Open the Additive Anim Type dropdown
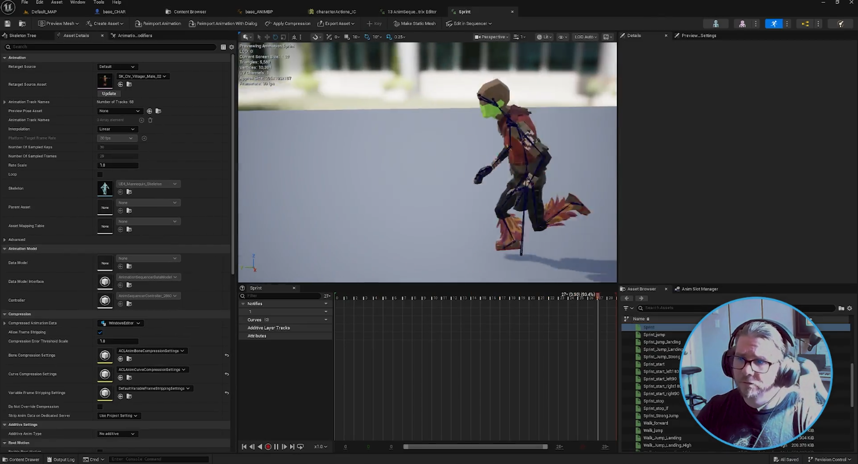Image resolution: width=858 pixels, height=464 pixels. pos(117,434)
